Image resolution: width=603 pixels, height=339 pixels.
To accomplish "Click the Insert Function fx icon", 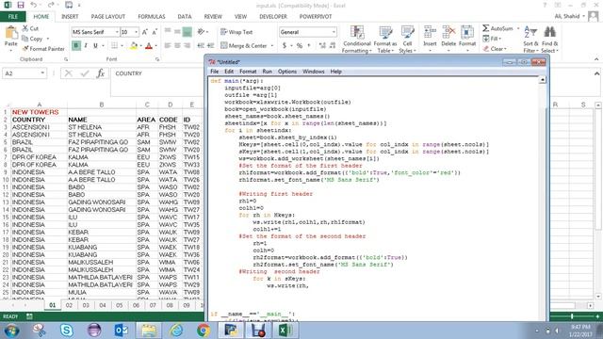I will [x=101, y=73].
